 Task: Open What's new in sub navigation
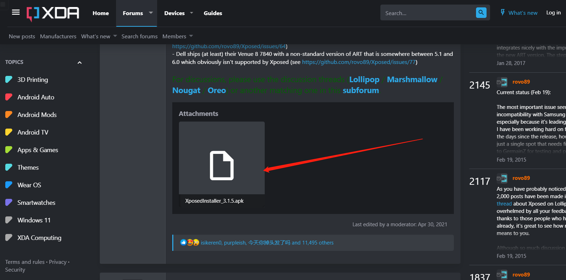(96, 36)
